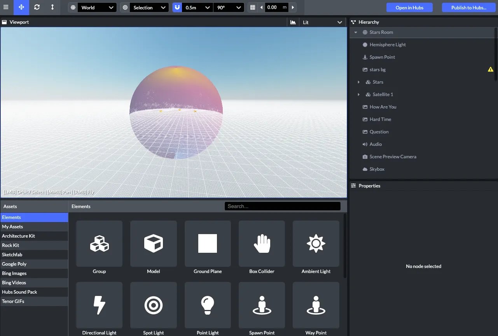Screen dimensions: 498x336
Task: Toggle the grid visibility icon
Action: point(253,7)
